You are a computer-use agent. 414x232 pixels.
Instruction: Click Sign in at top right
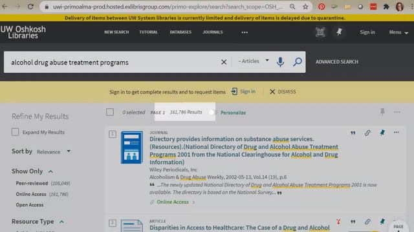click(367, 32)
